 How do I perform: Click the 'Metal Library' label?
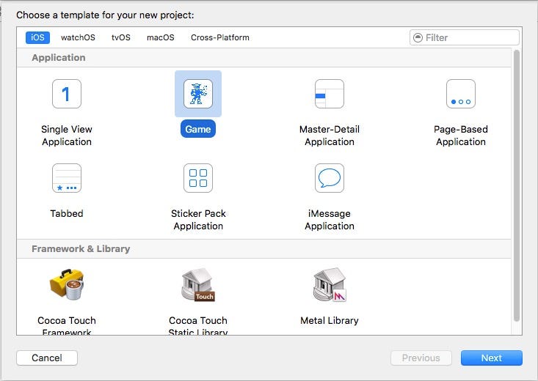330,320
